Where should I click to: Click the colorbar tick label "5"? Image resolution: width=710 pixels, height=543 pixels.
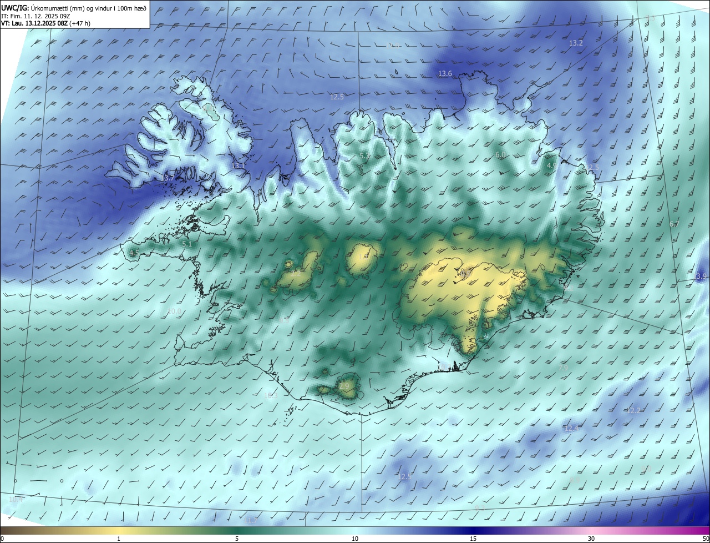237,539
